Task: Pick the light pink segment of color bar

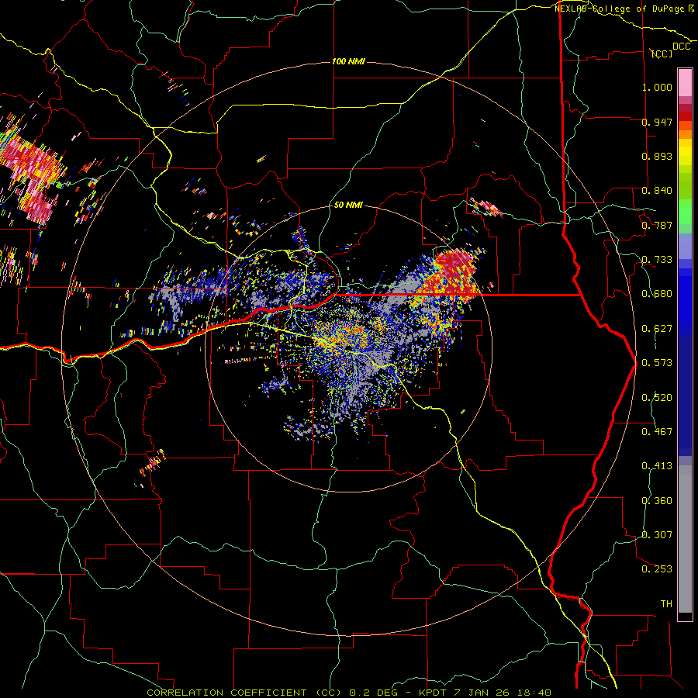Action: (x=685, y=82)
